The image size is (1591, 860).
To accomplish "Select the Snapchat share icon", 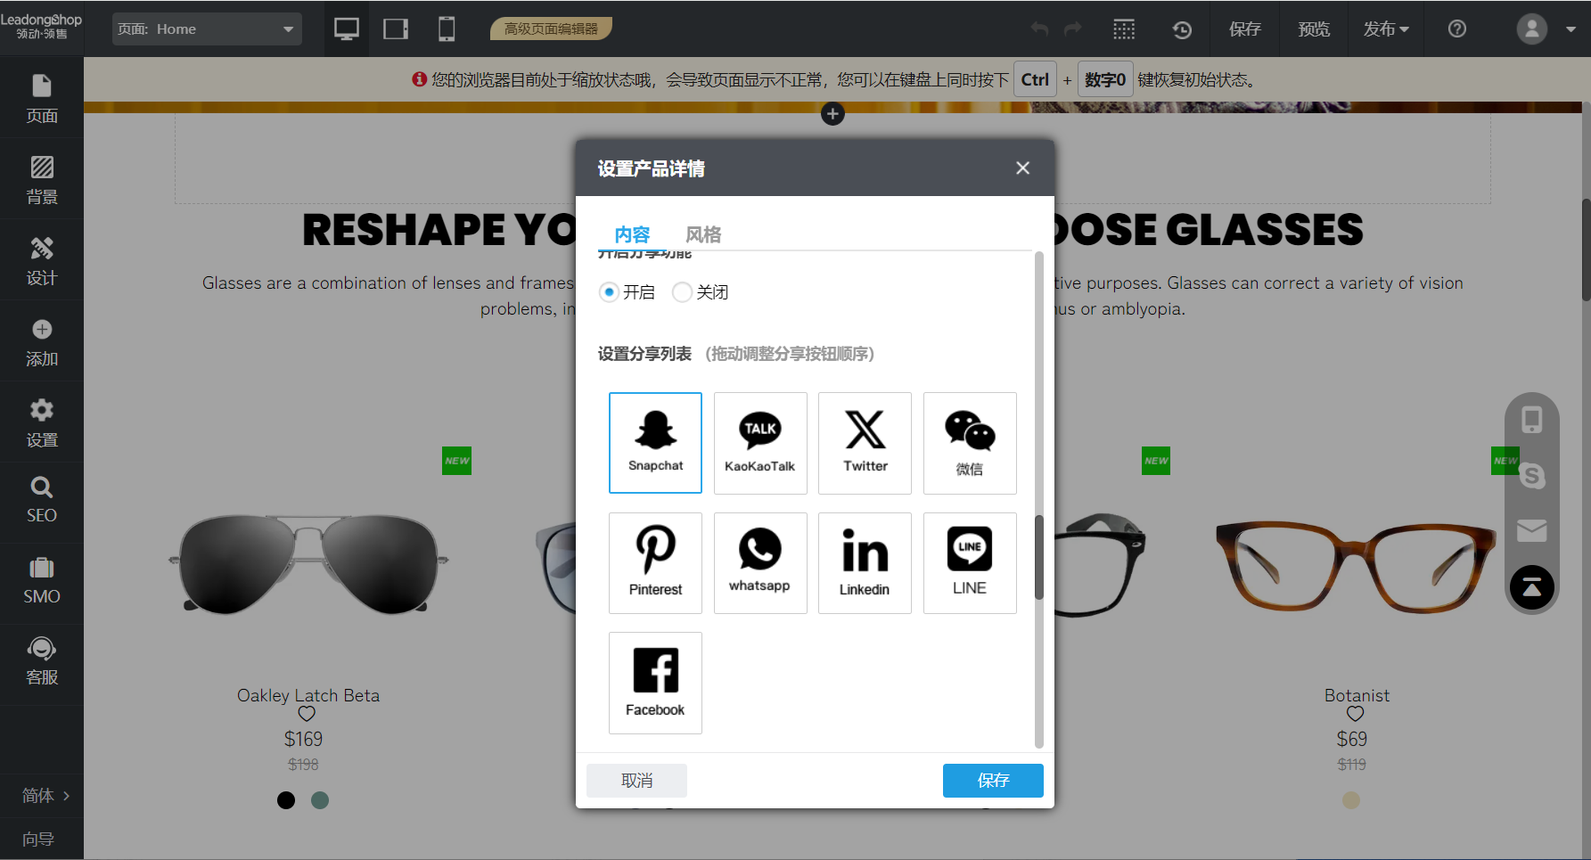I will (655, 443).
